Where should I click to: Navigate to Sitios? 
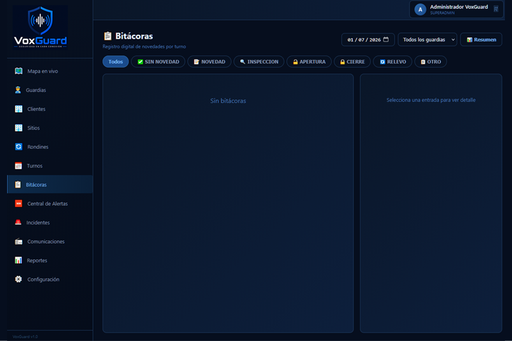point(50,128)
